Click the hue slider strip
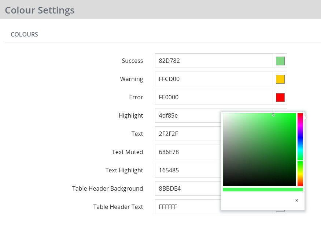The image size is (321, 229). [x=300, y=150]
